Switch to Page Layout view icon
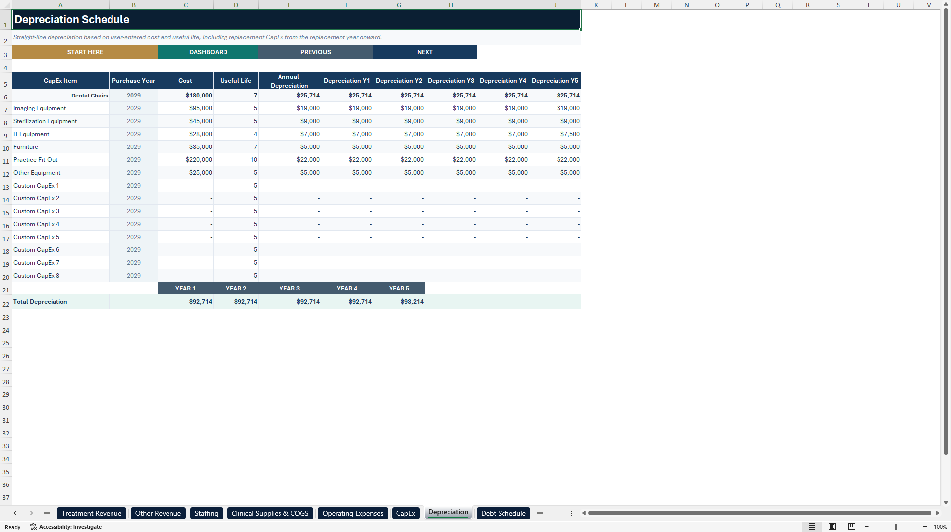The width and height of the screenshot is (951, 532). tap(832, 527)
